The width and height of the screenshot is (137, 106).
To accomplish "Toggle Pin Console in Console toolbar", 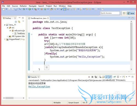I will tap(115, 77).
